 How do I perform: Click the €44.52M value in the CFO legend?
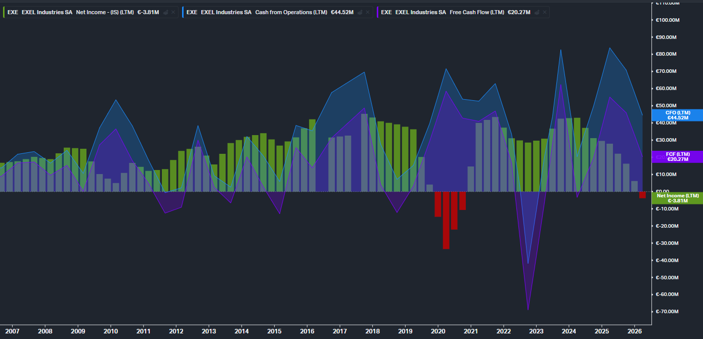coord(342,12)
